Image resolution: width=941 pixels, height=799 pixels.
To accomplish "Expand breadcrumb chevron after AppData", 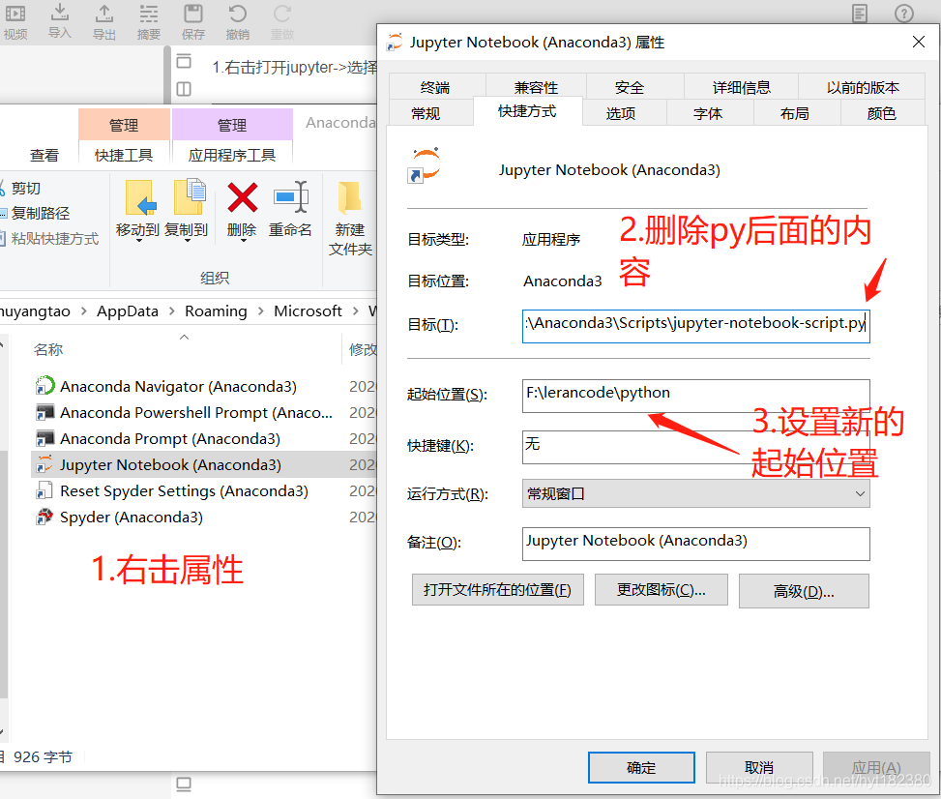I will (171, 311).
